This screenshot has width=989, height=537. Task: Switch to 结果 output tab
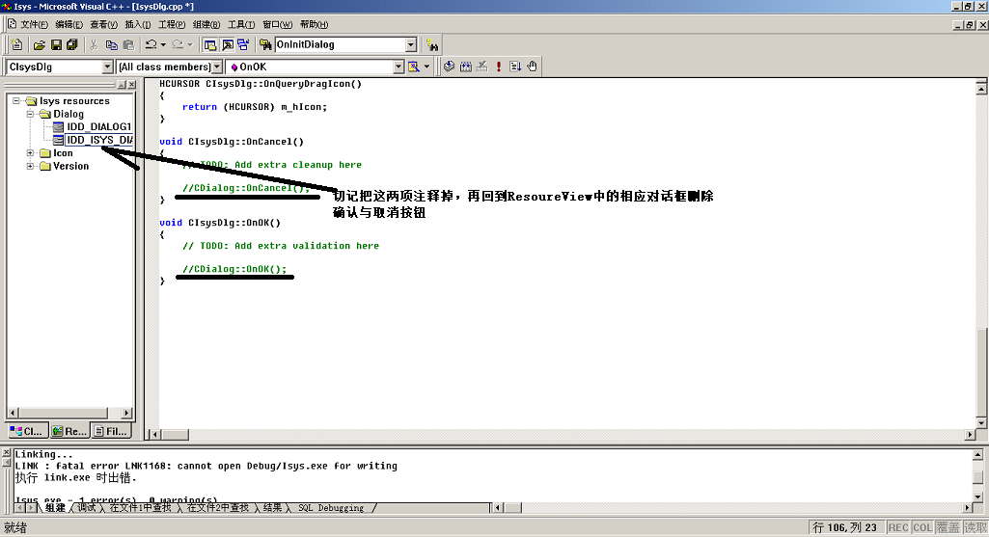(x=272, y=508)
